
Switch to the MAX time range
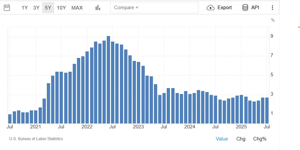coord(77,8)
